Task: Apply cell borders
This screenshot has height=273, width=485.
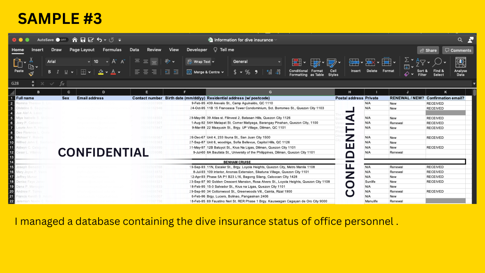Action: pyautogui.click(x=83, y=72)
